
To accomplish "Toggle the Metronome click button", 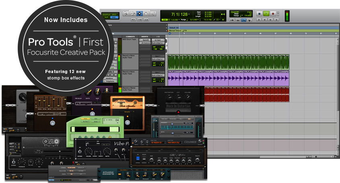I will (238, 20).
